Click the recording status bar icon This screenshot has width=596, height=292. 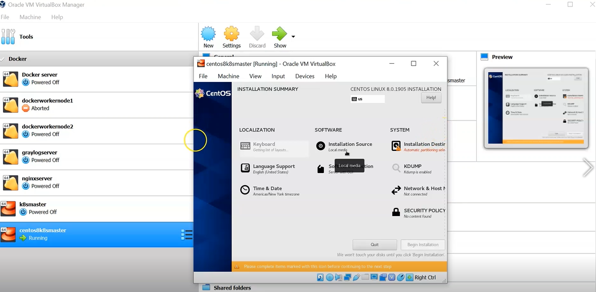(x=383, y=277)
